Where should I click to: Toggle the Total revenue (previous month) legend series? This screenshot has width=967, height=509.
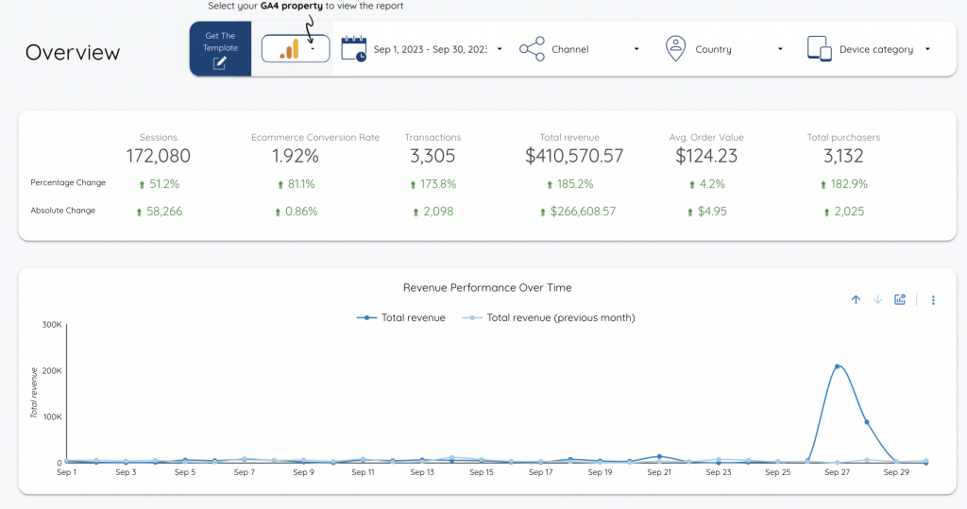click(549, 317)
